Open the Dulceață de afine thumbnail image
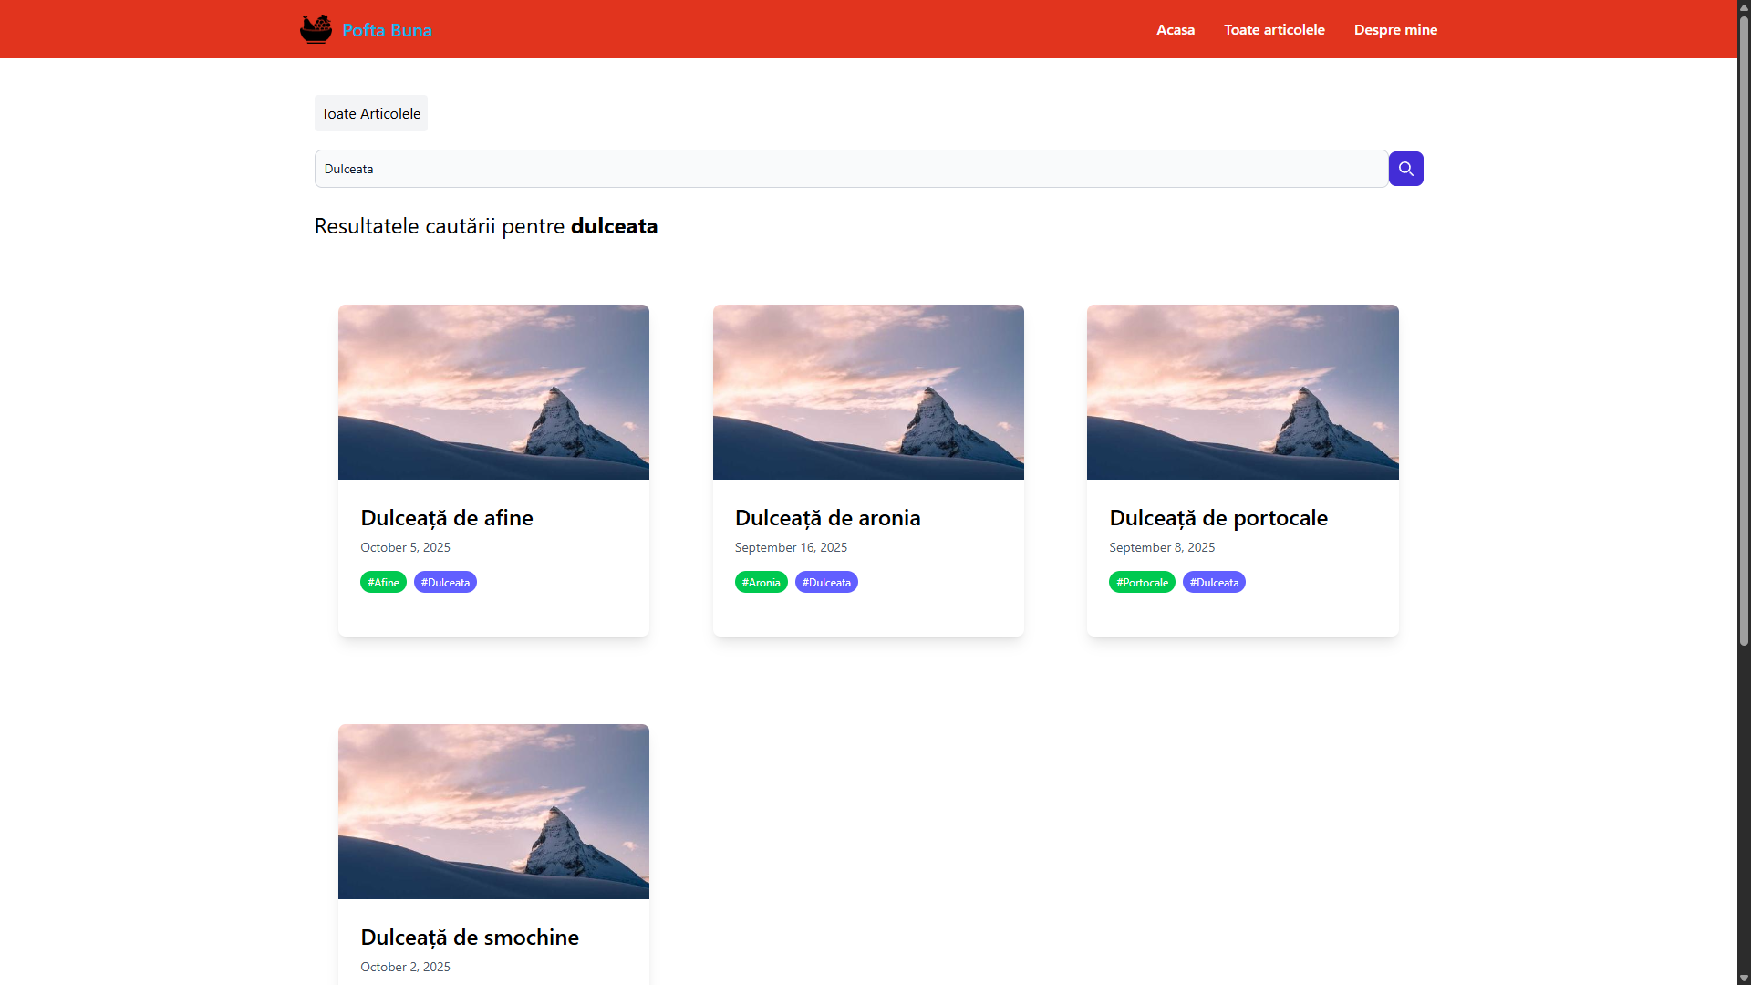 pyautogui.click(x=493, y=392)
